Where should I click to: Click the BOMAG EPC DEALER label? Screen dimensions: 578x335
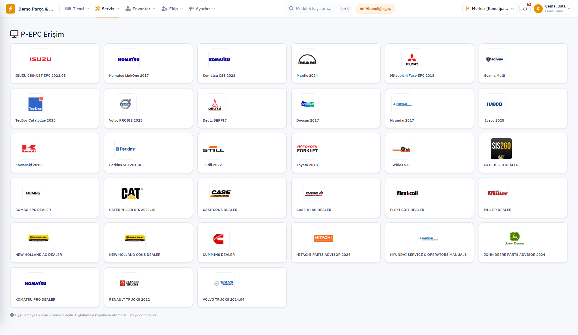pyautogui.click(x=33, y=210)
